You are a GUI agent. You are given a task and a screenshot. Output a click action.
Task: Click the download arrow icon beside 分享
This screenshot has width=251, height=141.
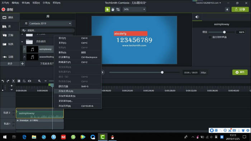click(x=227, y=9)
